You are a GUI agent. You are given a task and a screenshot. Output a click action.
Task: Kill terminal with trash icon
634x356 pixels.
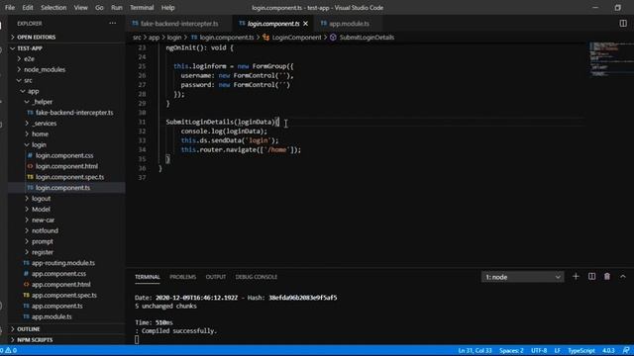coord(607,277)
